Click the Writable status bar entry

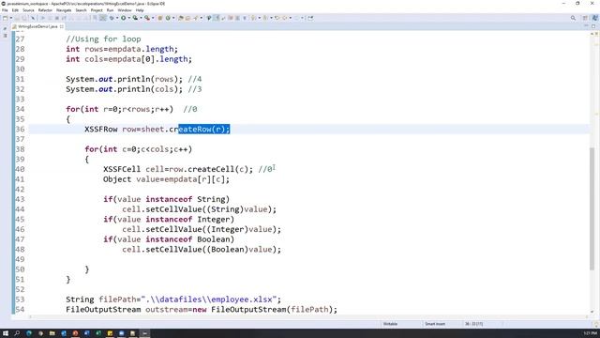pos(390,324)
